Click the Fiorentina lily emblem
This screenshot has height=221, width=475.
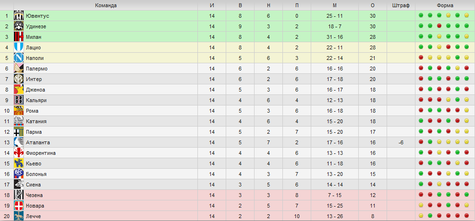coord(19,153)
